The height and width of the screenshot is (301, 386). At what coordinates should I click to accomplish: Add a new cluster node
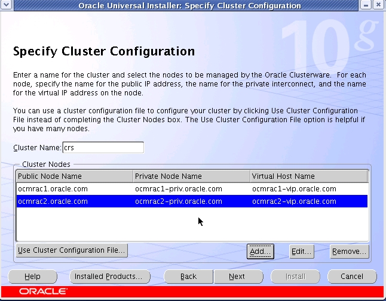click(260, 252)
